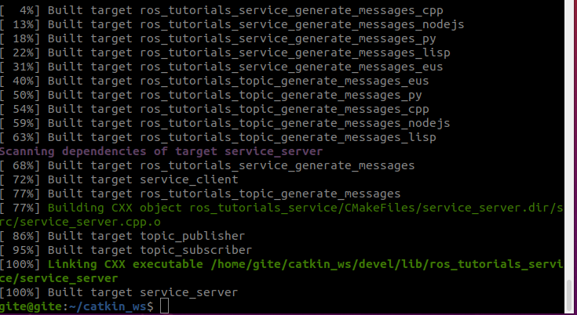Click the '22%' service_generate_messages_lisp line
The width and height of the screenshot is (577, 315).
[225, 52]
